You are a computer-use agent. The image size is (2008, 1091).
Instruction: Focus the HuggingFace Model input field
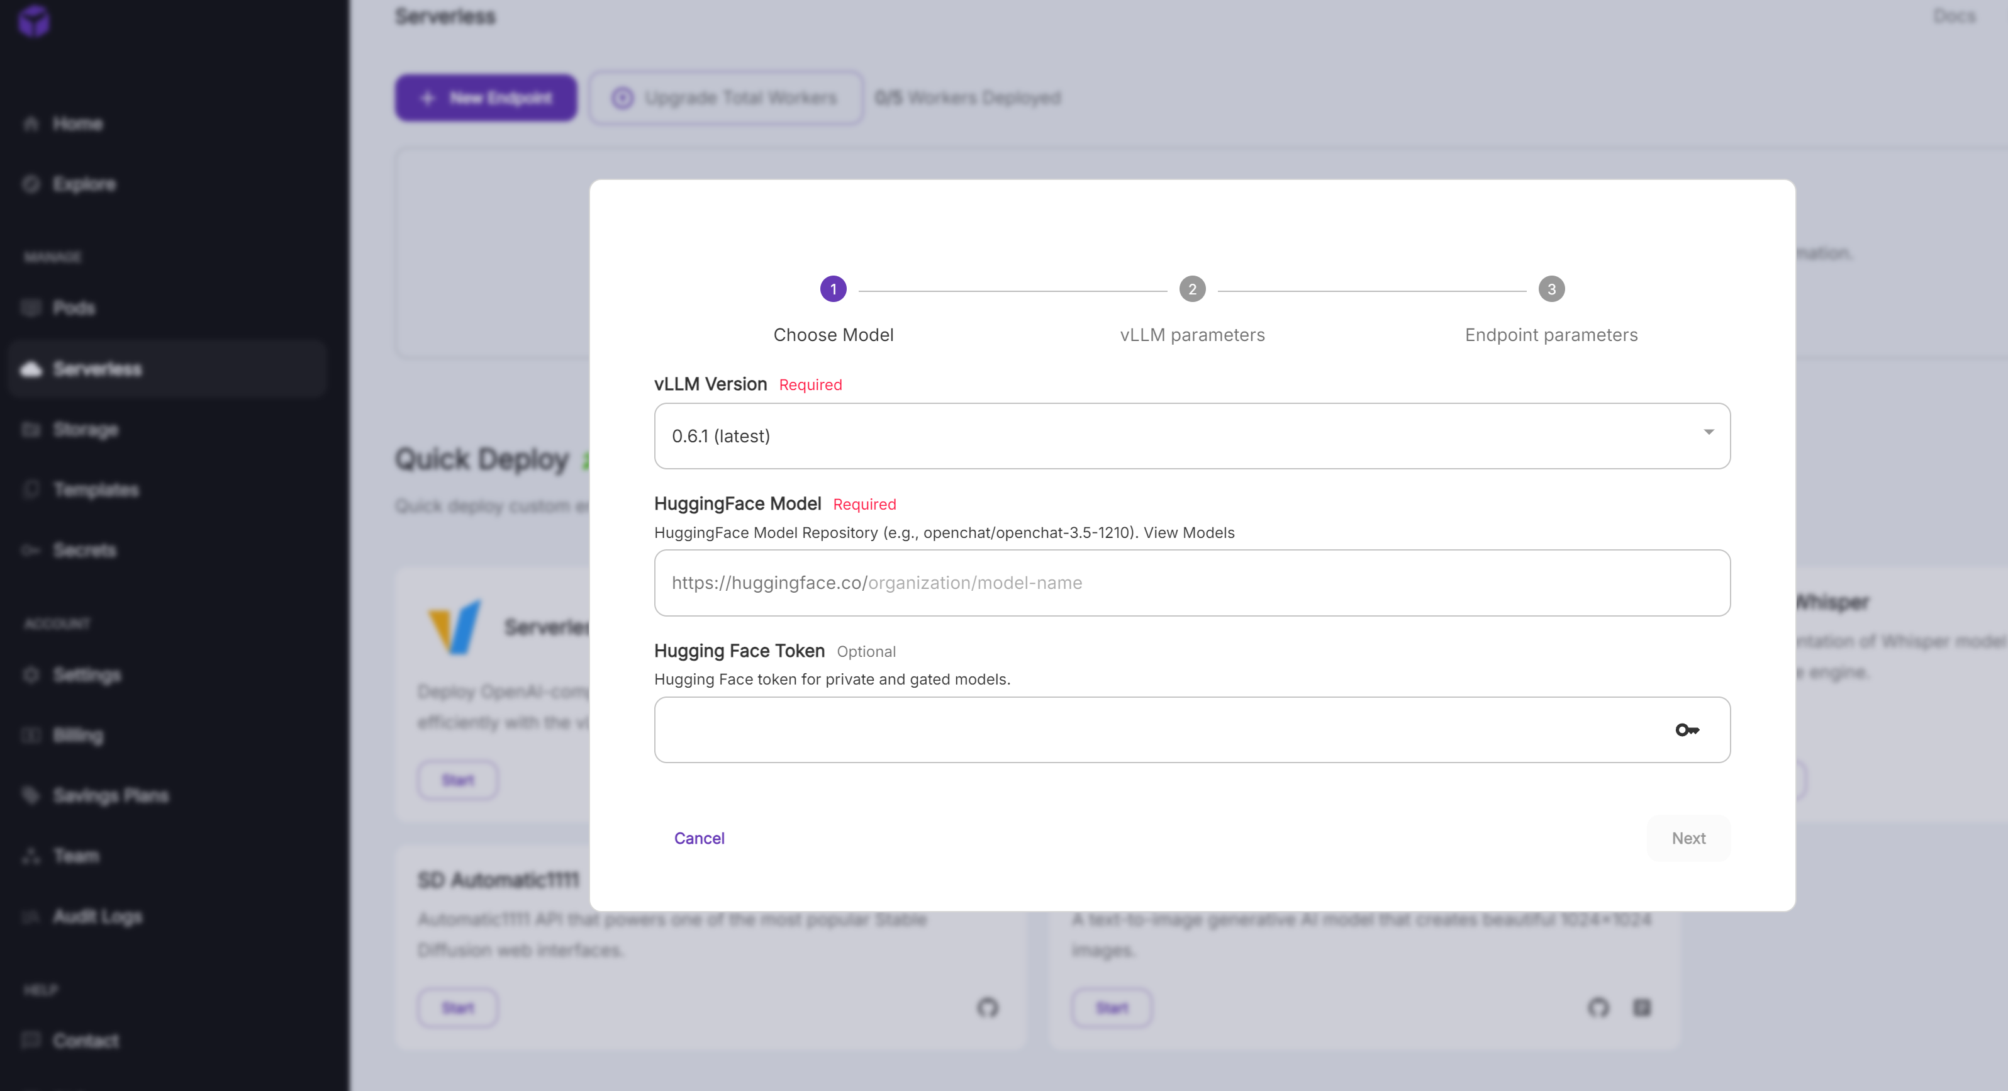[x=1192, y=583]
